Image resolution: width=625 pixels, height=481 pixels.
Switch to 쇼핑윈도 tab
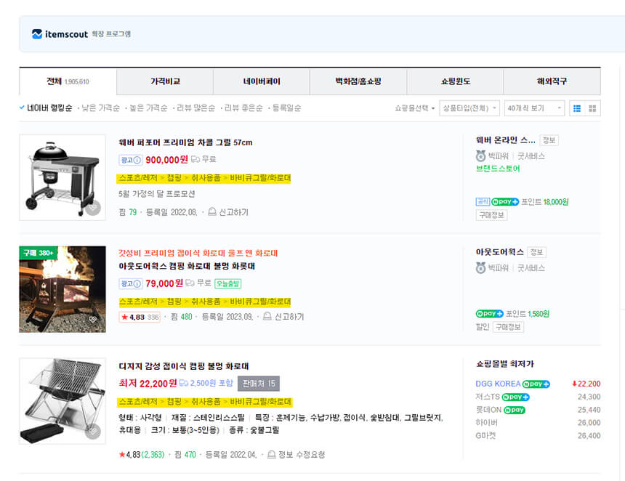click(x=455, y=81)
